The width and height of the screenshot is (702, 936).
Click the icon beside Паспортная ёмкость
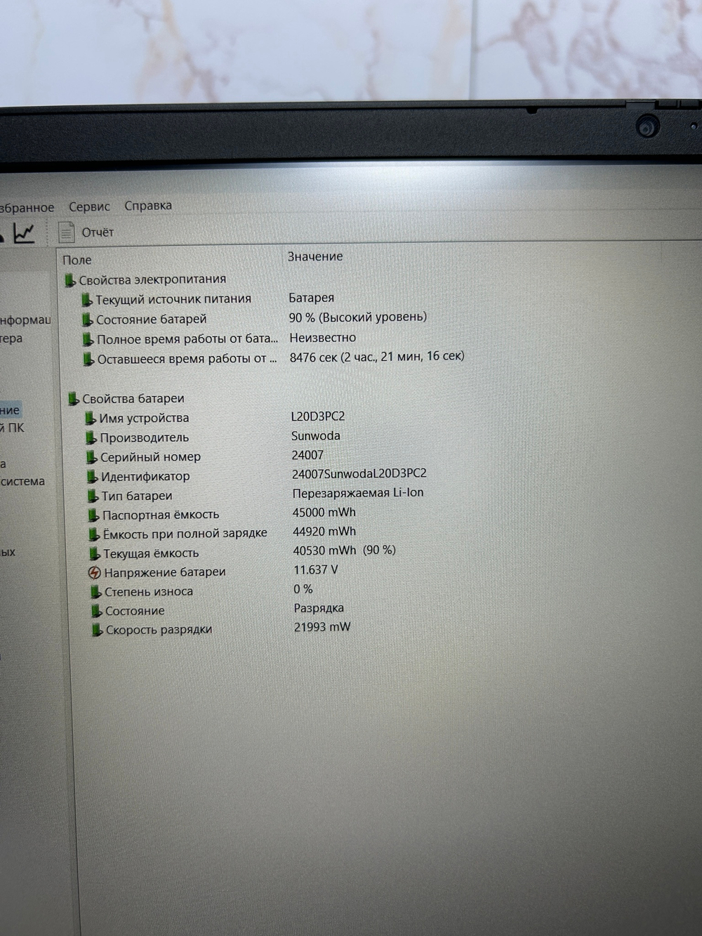94,515
